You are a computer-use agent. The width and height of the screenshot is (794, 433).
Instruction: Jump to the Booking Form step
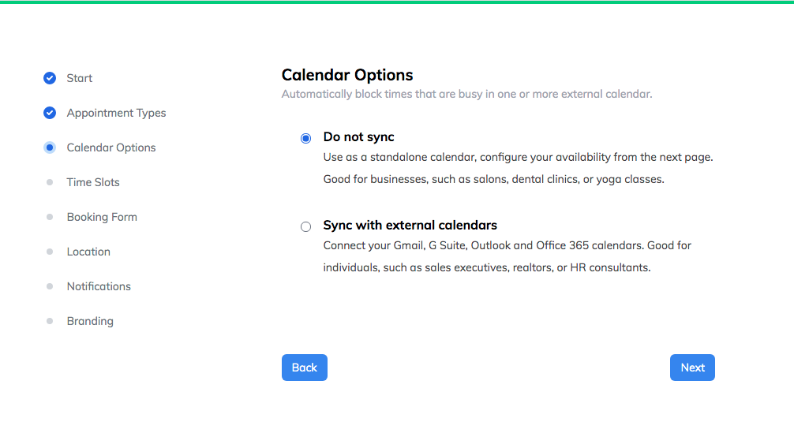point(102,217)
